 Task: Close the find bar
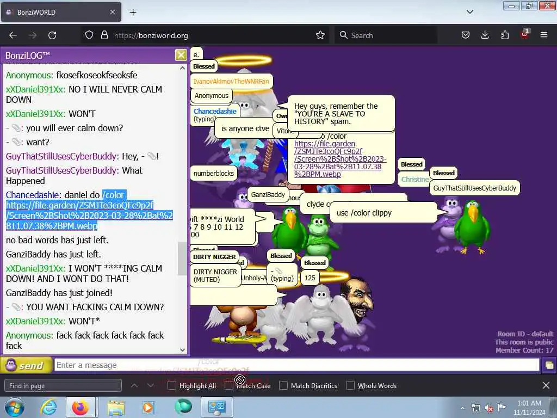pos(546,385)
